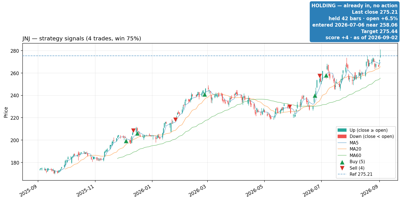The height and width of the screenshot is (201, 401).
Task: Click the 240 y-axis tick label
Action: [x=15, y=96]
